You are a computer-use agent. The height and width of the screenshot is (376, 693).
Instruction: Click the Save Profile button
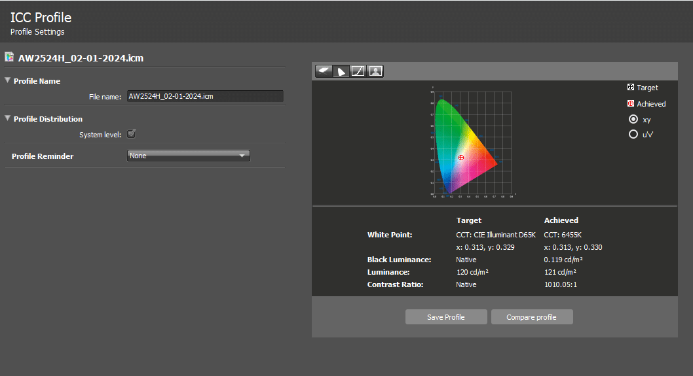coord(446,317)
